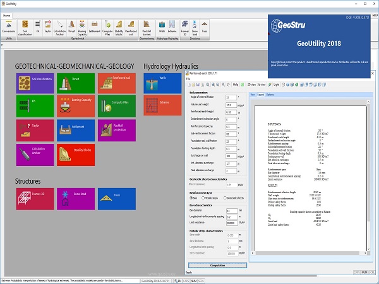Open the orange Reinforced soil tile

[117, 83]
